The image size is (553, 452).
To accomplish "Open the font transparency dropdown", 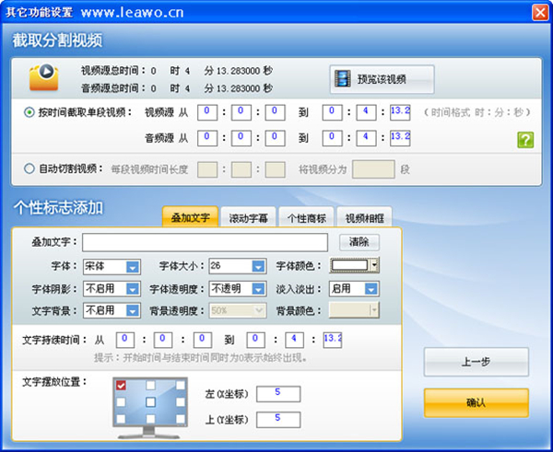I will coord(238,289).
